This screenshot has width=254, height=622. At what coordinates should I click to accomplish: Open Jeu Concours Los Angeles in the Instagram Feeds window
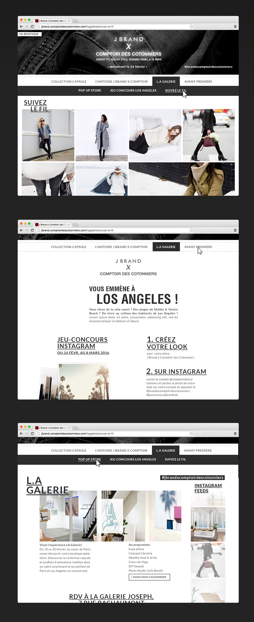tap(133, 459)
